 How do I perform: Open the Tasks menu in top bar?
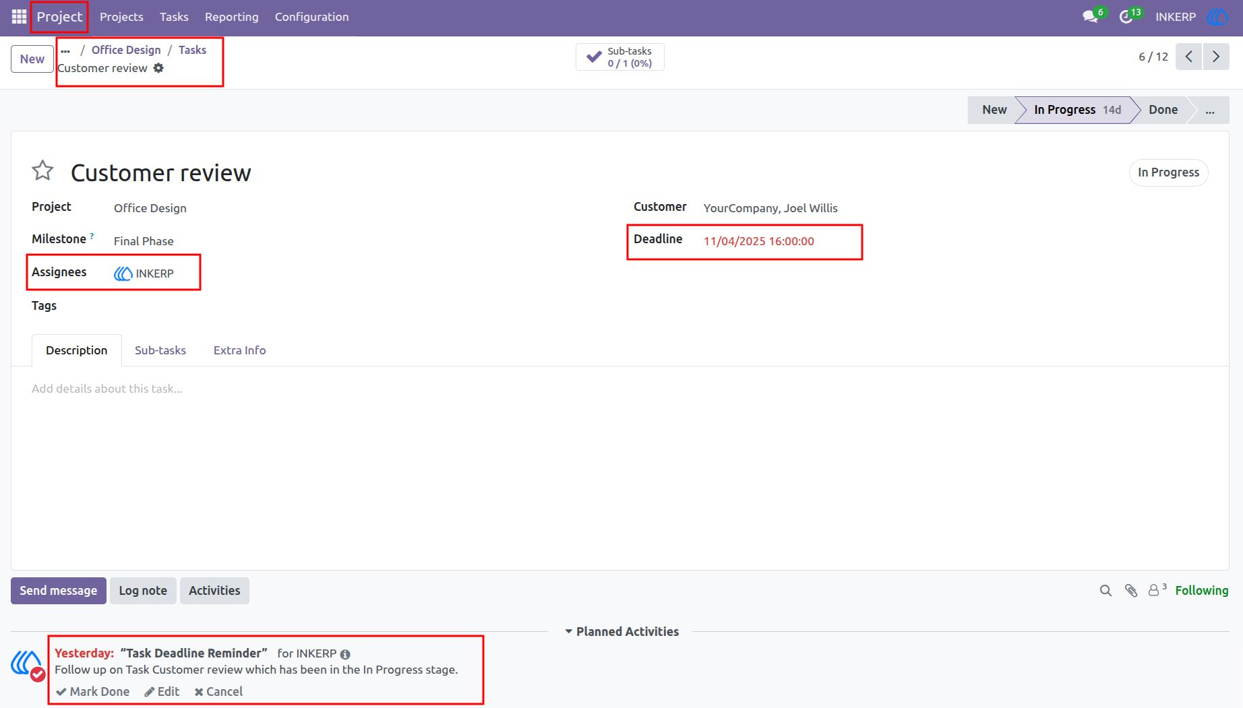[174, 17]
